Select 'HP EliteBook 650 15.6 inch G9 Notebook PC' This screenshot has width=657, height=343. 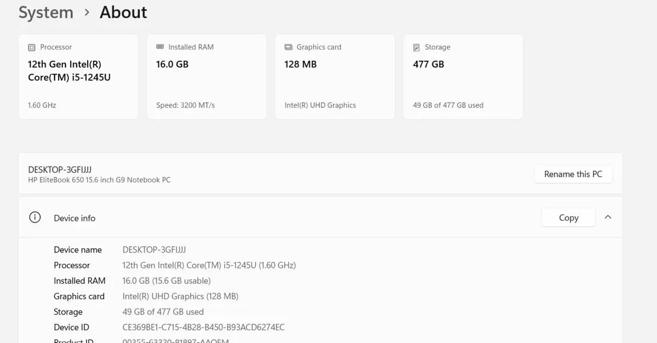99,180
